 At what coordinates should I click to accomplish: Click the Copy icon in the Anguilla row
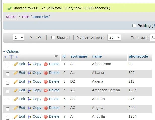29,117
